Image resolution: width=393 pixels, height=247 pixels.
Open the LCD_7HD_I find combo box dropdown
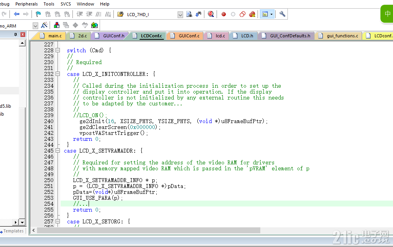point(180,15)
